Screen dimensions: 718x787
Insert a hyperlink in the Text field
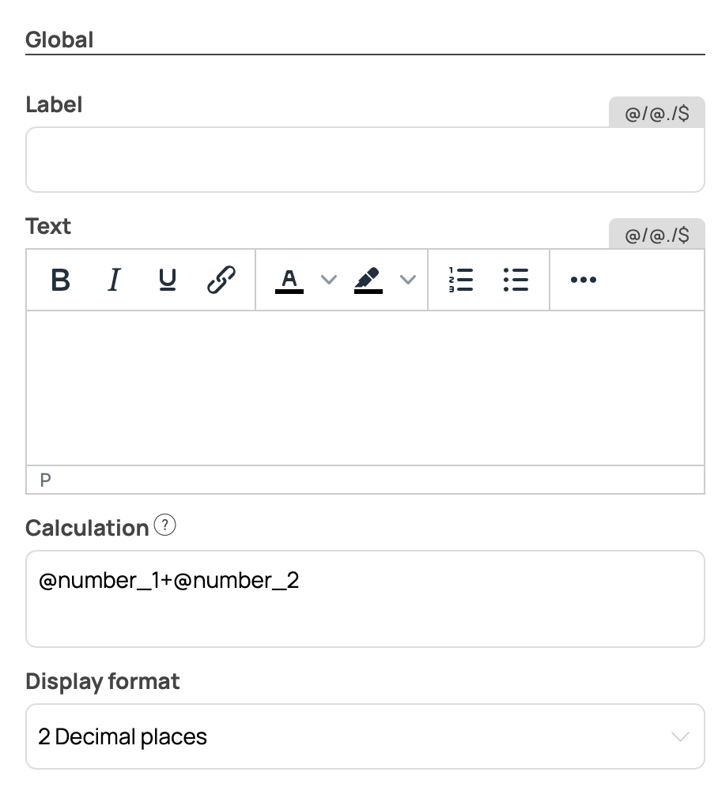pyautogui.click(x=221, y=280)
